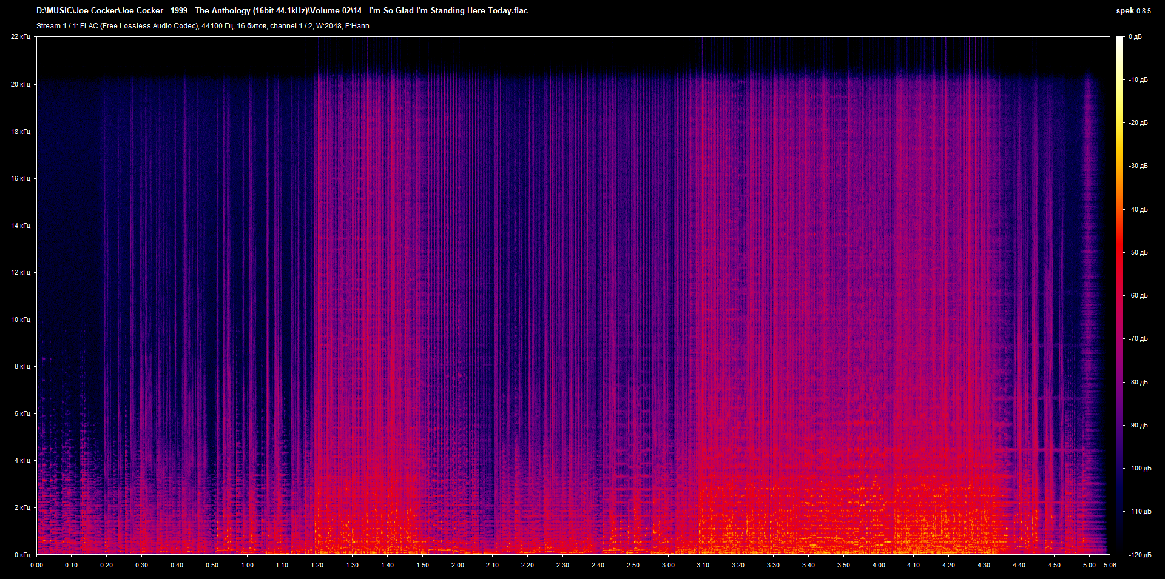Image resolution: width=1165 pixels, height=579 pixels.
Task: Click the 6 кГц frequency axis label
Action: pos(22,413)
